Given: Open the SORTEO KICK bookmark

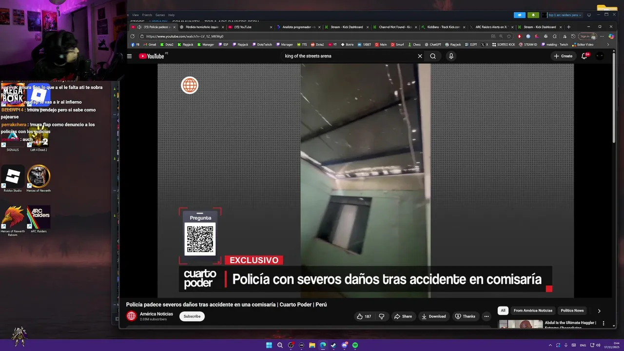Looking at the screenshot, I should point(504,44).
